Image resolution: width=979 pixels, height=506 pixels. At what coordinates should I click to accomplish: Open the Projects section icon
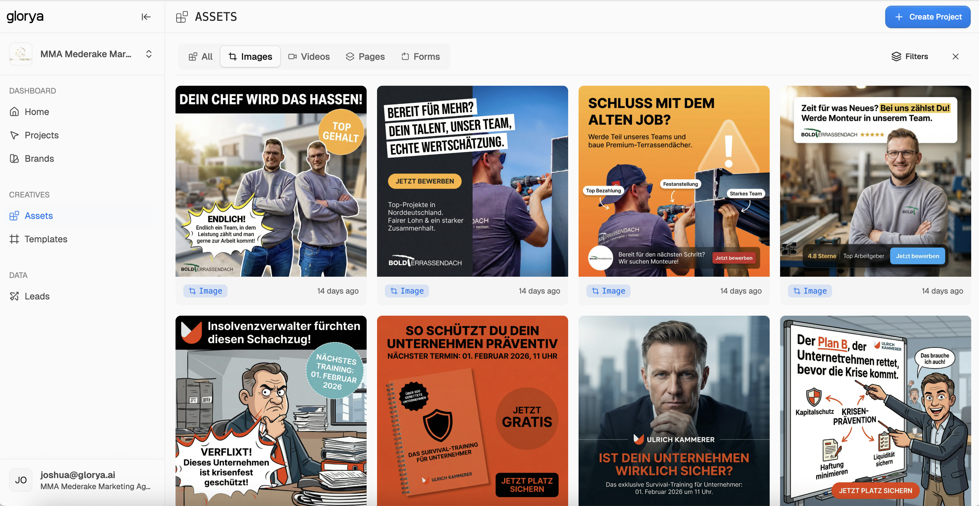tap(14, 135)
